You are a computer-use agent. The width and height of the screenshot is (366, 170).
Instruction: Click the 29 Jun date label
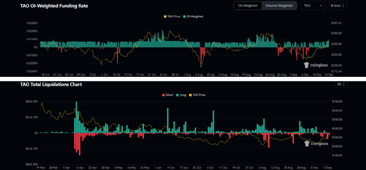pos(81,75)
